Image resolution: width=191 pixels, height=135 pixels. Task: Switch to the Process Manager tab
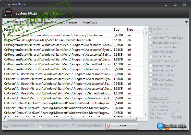click(66, 22)
